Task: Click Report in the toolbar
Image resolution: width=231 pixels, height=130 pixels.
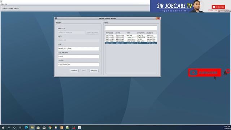Action: (x=16, y=8)
